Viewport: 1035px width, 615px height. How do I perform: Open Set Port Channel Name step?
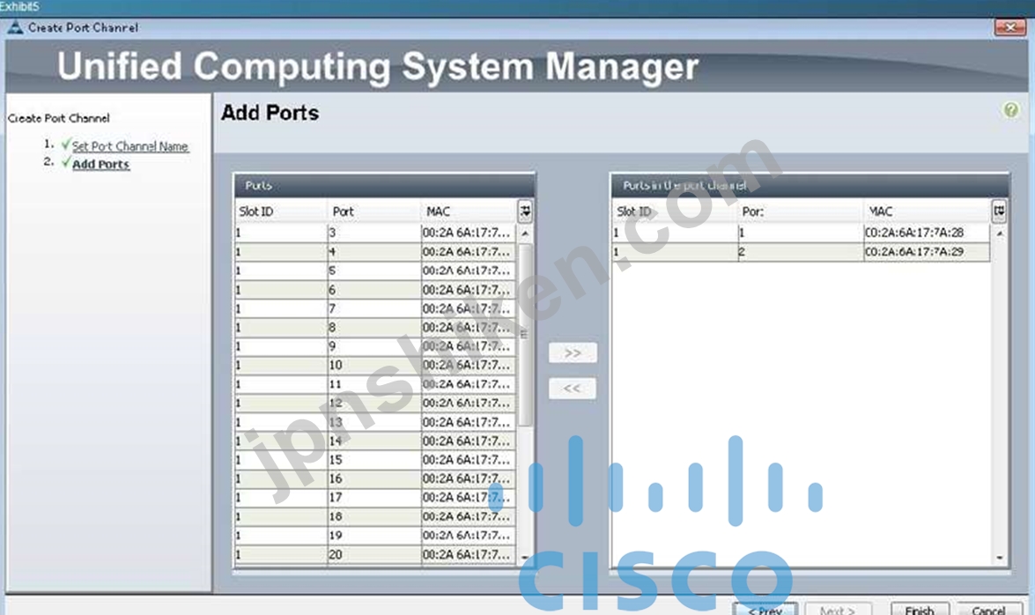(x=130, y=146)
